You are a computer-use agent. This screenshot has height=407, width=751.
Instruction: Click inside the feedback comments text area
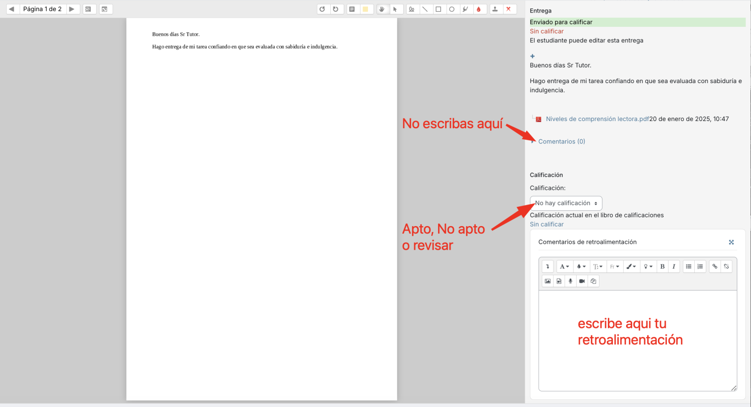637,340
